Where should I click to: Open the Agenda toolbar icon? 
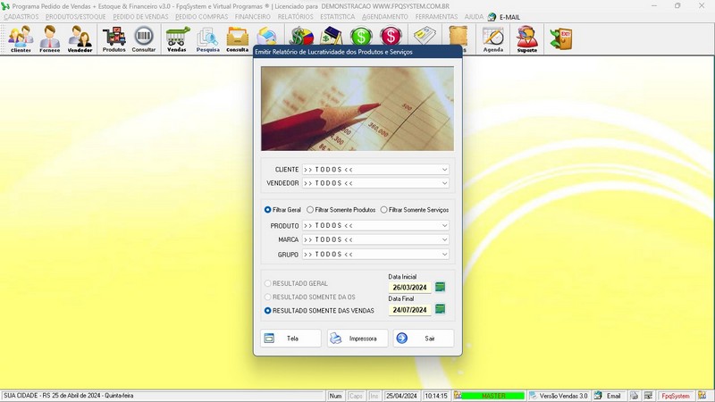(493, 38)
